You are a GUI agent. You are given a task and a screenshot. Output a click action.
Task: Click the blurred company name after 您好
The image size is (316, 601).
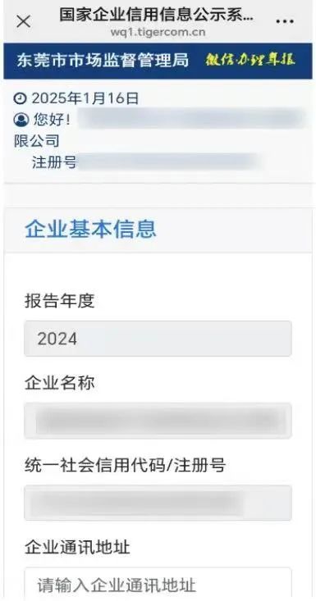pos(191,119)
